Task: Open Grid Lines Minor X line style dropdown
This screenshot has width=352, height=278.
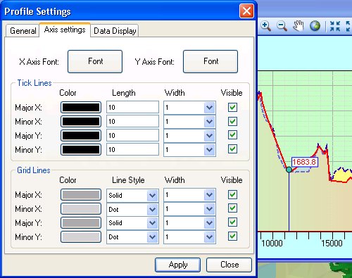Action: pyautogui.click(x=152, y=209)
